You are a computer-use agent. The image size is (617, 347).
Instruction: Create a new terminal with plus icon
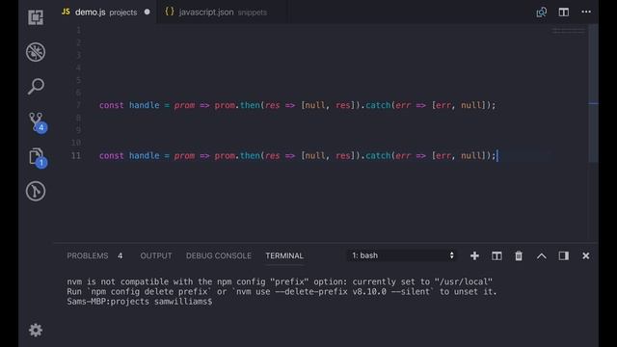474,255
